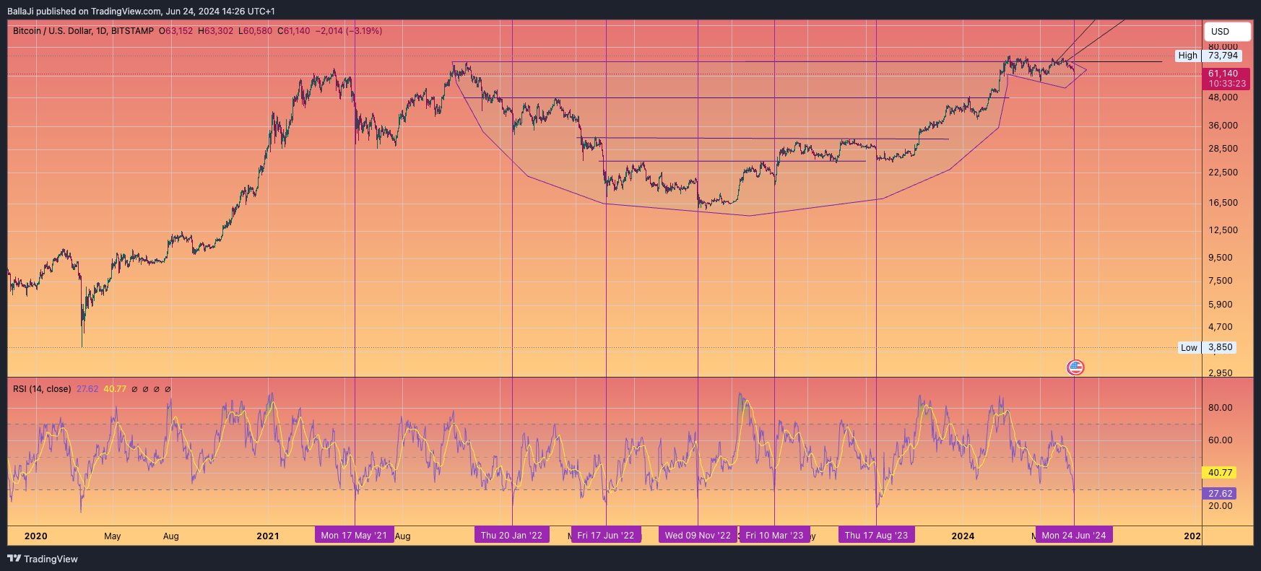
Task: Select the Fri 10 Mar '23 date marker
Action: click(x=774, y=535)
